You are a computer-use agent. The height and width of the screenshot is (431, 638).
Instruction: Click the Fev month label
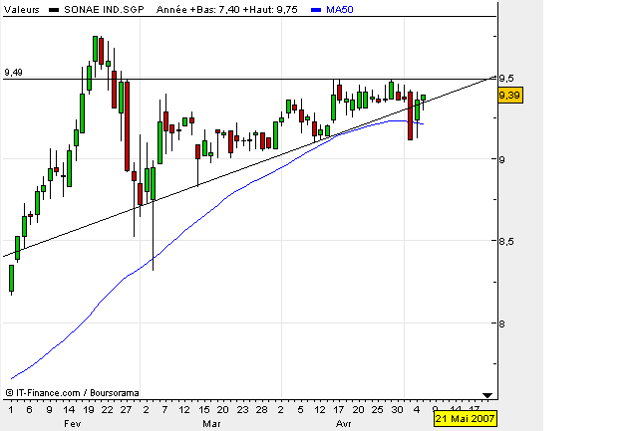click(73, 424)
